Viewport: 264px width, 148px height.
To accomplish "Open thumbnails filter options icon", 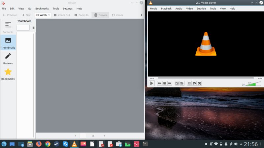I will (x=33, y=28).
